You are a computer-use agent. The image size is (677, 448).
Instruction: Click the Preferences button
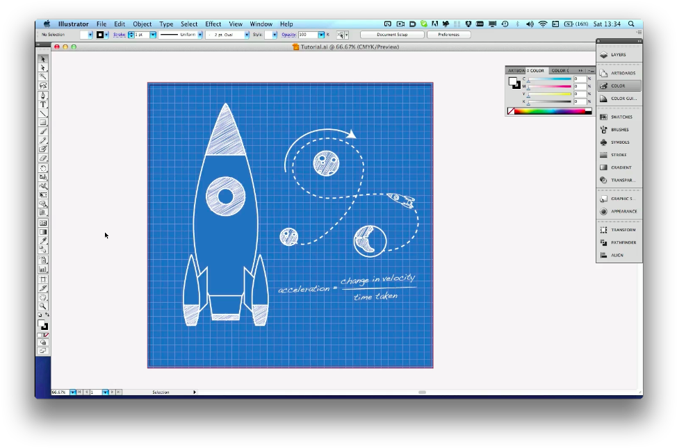pos(448,34)
